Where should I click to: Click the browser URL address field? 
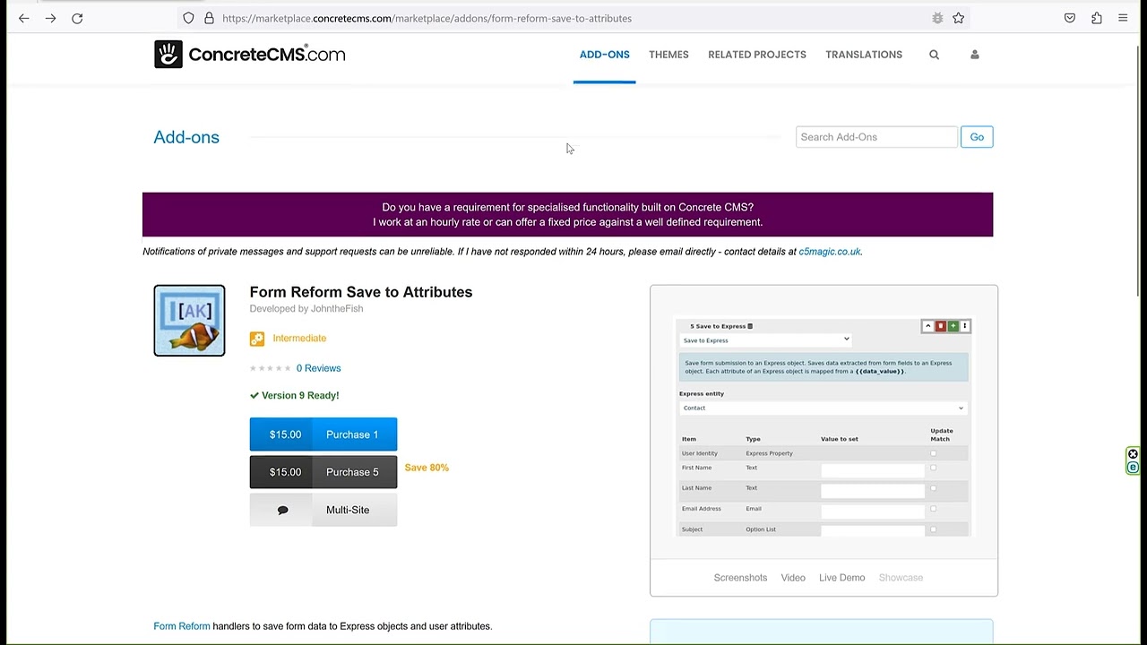click(573, 18)
